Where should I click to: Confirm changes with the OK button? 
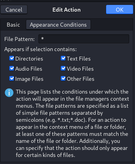[x=119, y=9]
